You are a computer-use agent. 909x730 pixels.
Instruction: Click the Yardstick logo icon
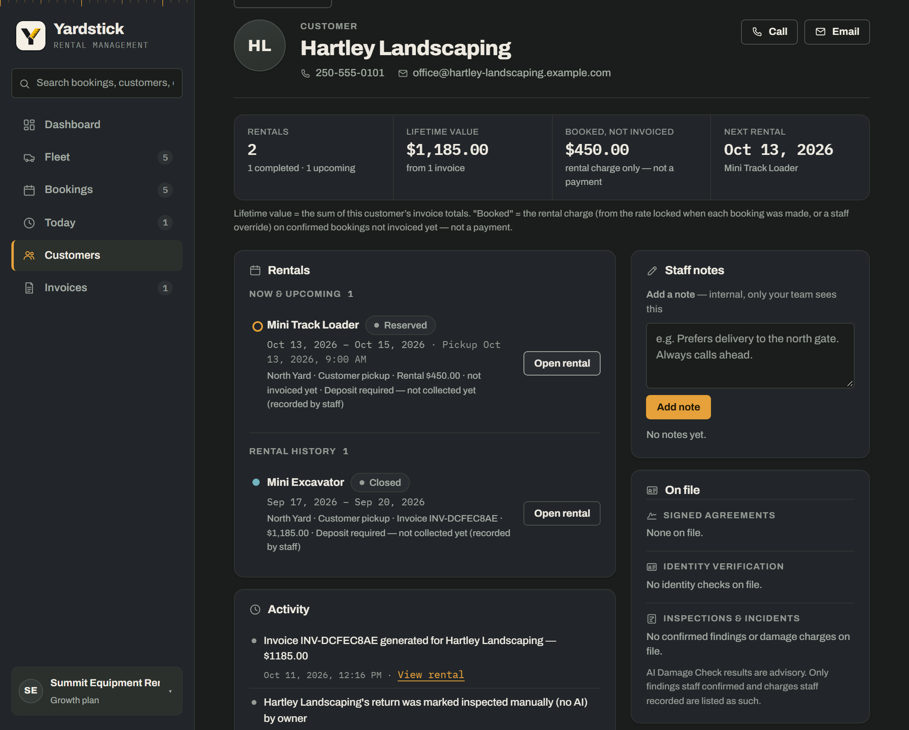31,36
